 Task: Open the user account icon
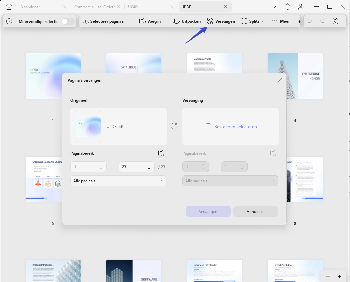point(301,7)
